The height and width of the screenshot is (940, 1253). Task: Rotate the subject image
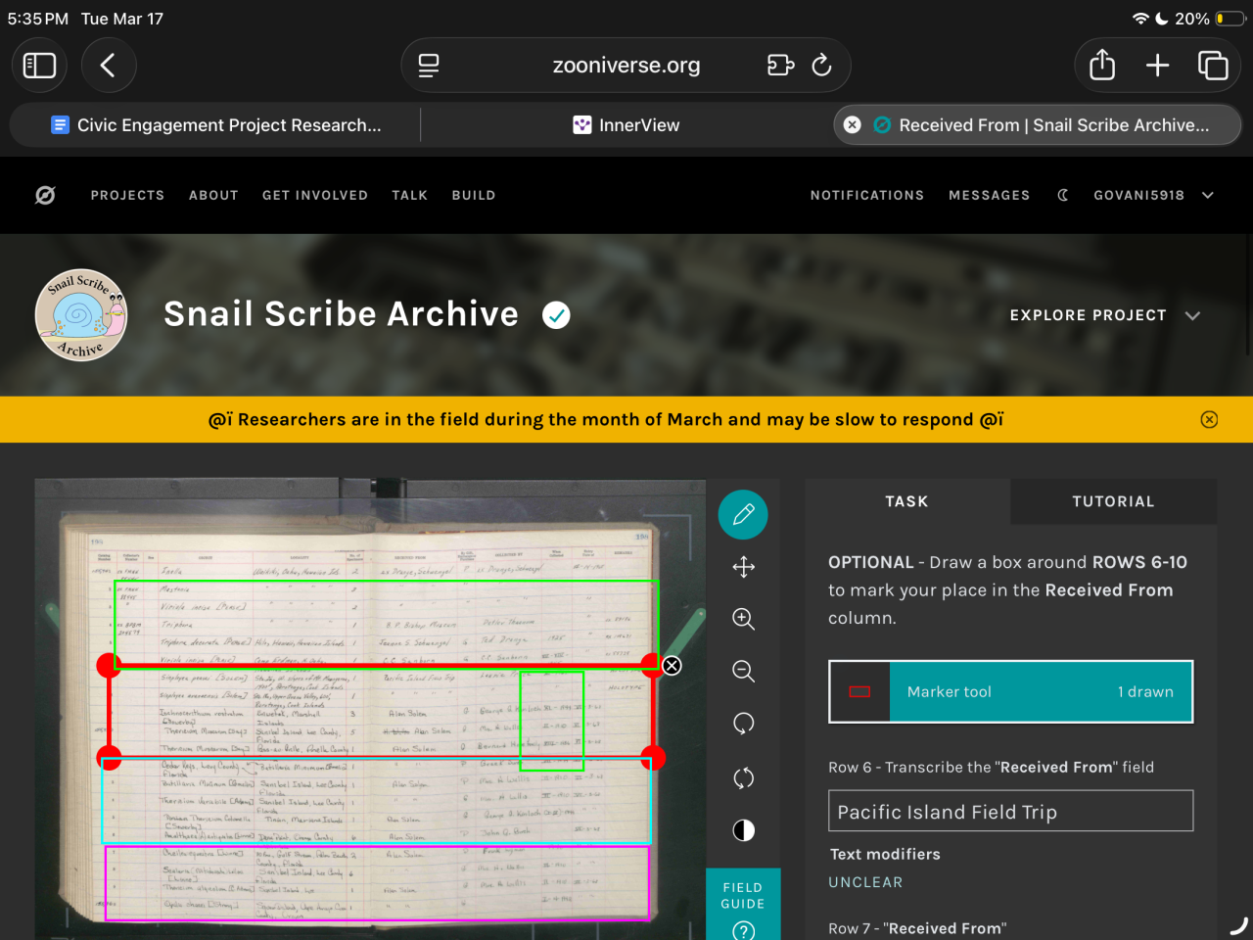click(743, 724)
